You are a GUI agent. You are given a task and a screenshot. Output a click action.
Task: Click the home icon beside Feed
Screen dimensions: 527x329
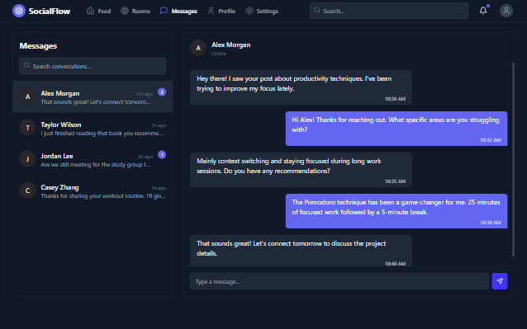click(x=90, y=11)
